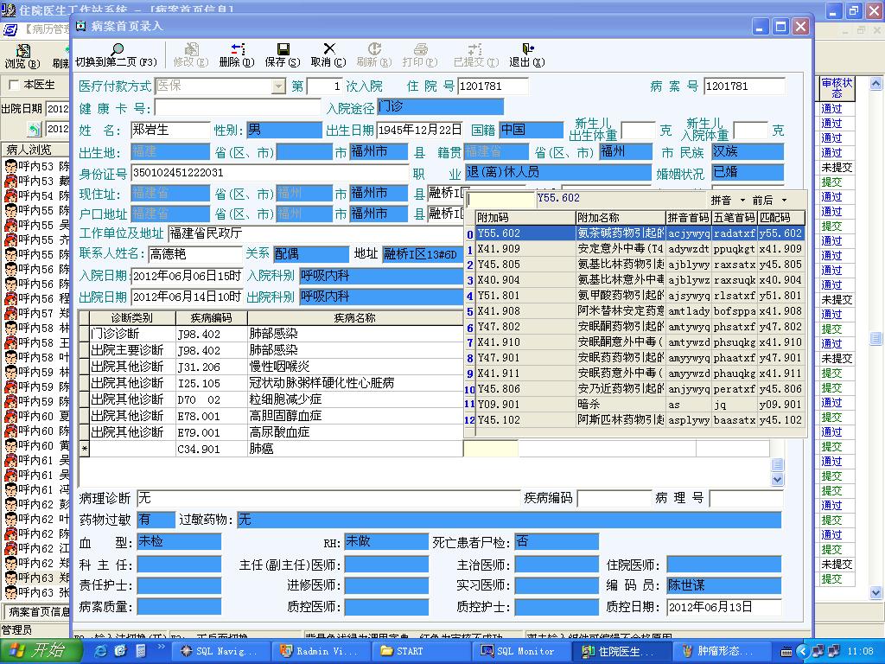The image size is (885, 664).
Task: Click the 性别 combo field showing 男
Action: 283,130
